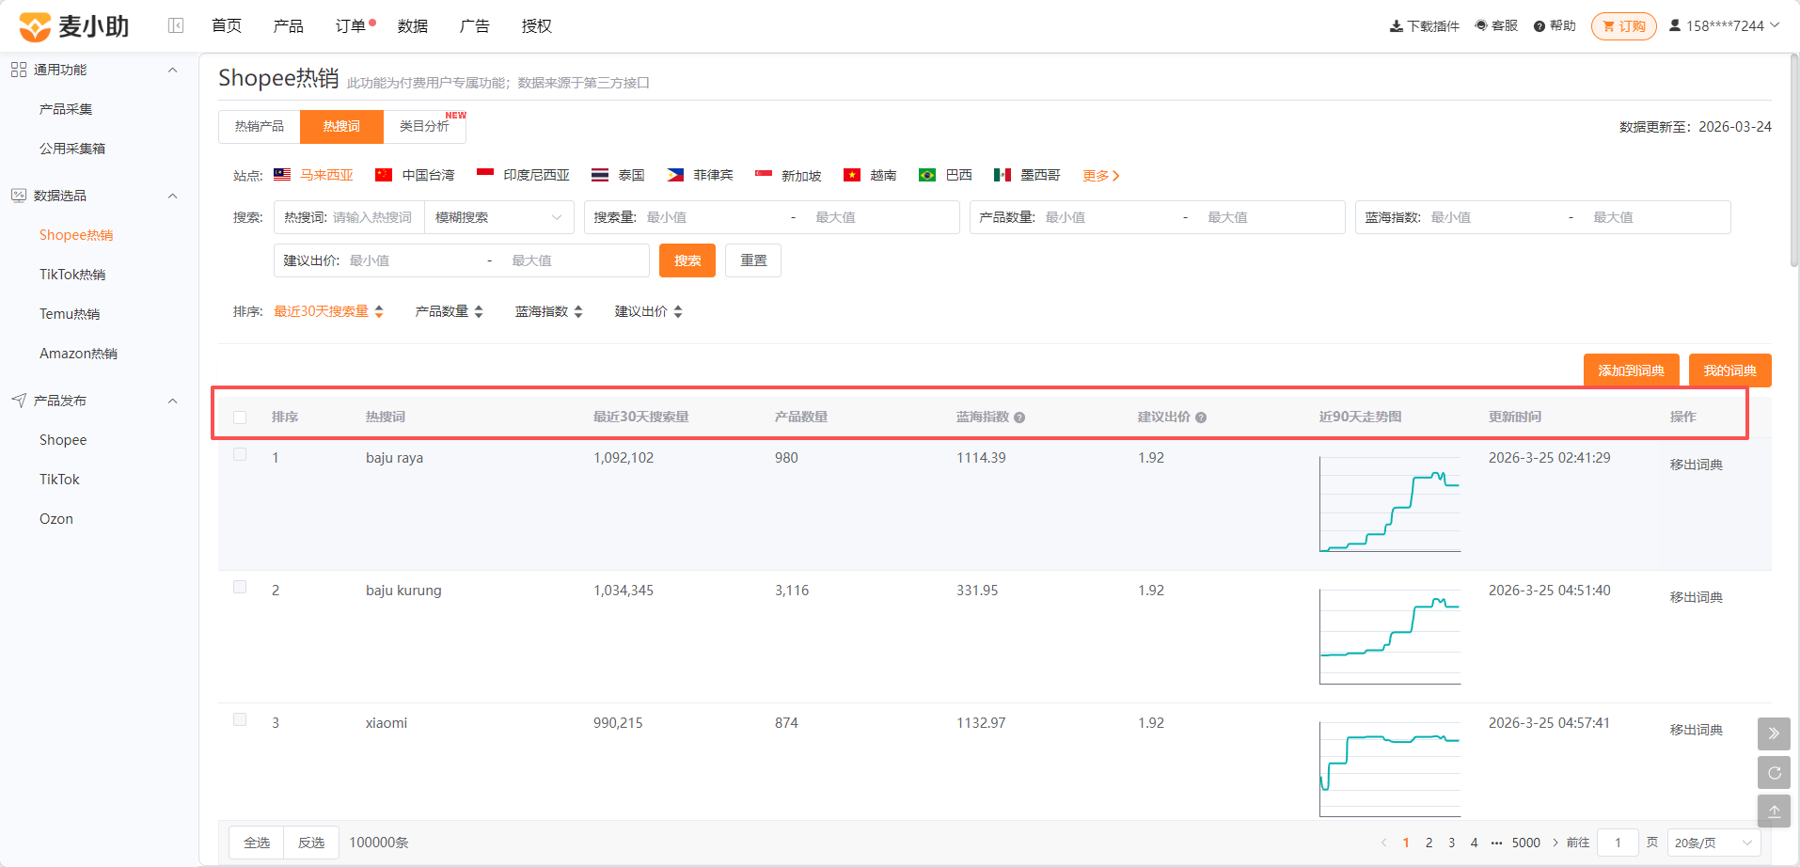Viewport: 1800px width, 867px height.
Task: Sort by 建议出价
Action: (649, 311)
